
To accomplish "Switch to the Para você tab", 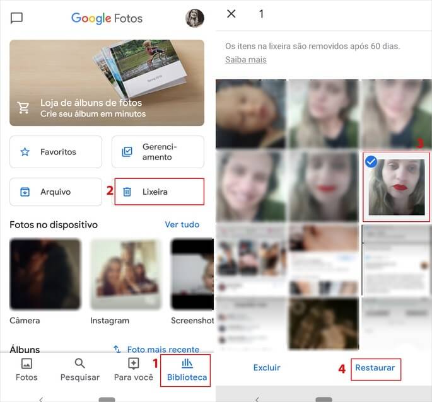I will pyautogui.click(x=133, y=369).
